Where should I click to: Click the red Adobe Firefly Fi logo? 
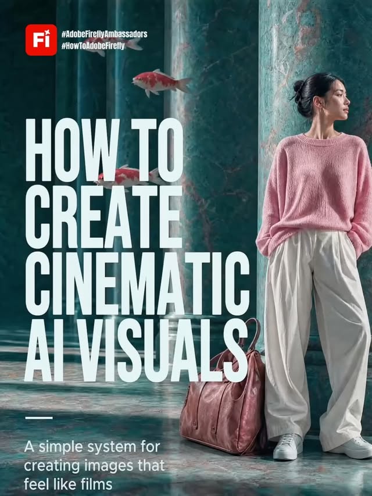[41, 40]
